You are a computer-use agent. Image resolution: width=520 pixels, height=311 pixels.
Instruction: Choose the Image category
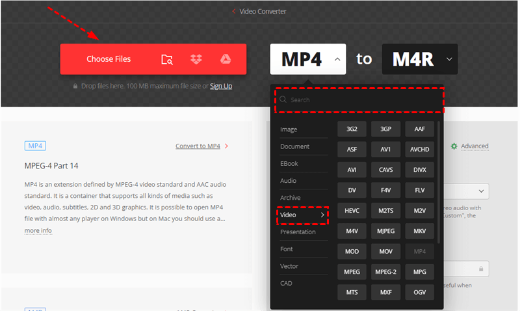(x=289, y=129)
